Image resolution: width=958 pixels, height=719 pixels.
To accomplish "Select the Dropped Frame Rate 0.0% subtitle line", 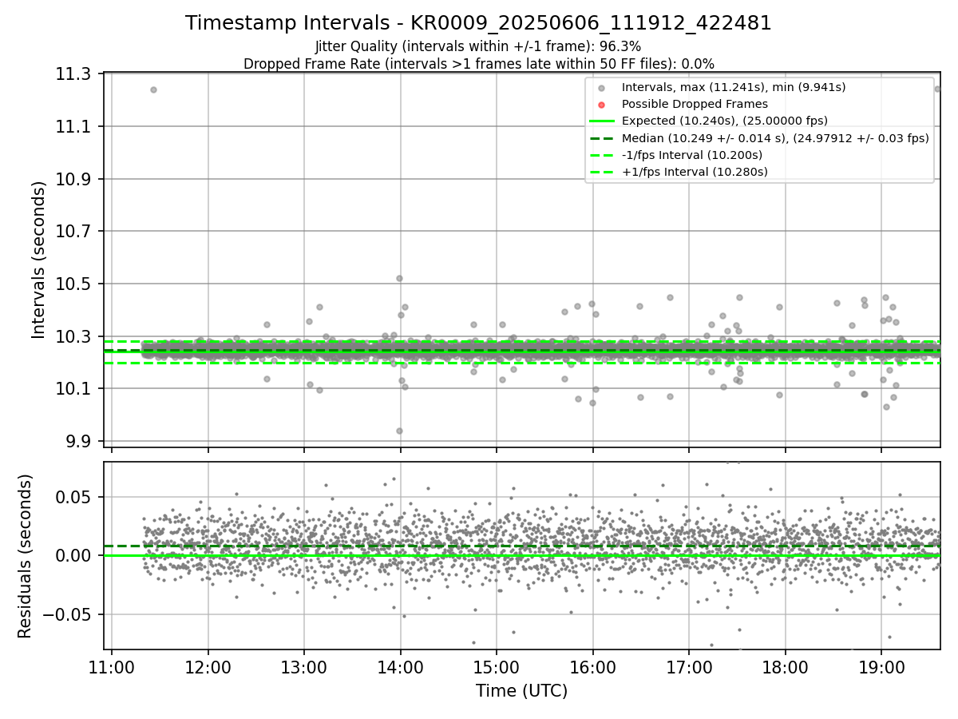I will click(478, 64).
